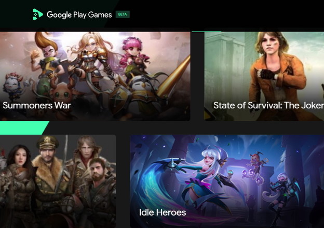This screenshot has width=324, height=228.
Task: Click the small red-haired imp in Idle Heroes art
Action: [256, 163]
